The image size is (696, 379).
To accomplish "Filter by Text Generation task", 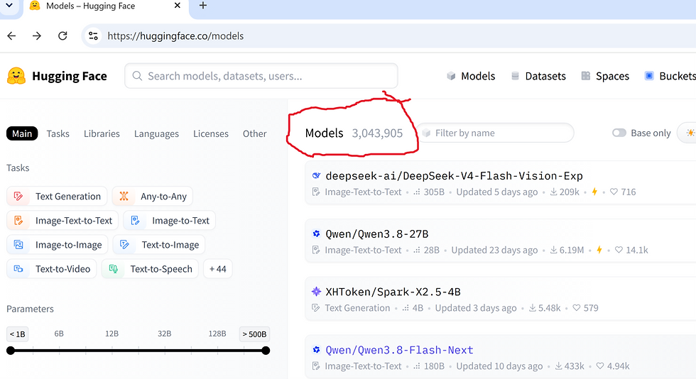I will [57, 196].
